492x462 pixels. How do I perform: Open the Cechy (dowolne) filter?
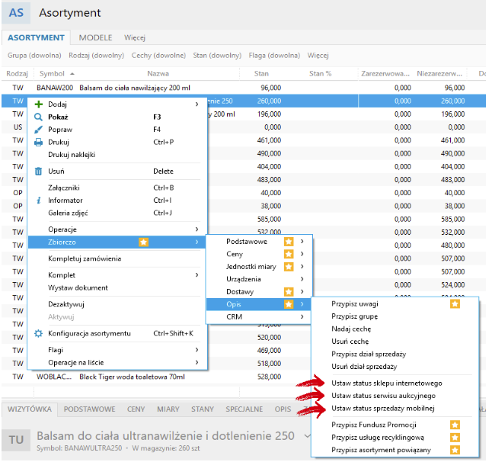pyautogui.click(x=158, y=56)
